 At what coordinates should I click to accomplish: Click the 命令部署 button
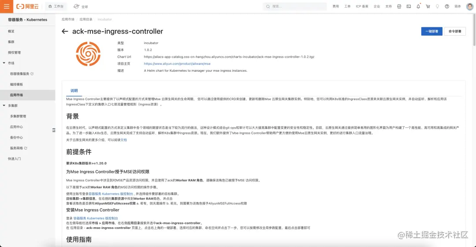(x=455, y=31)
